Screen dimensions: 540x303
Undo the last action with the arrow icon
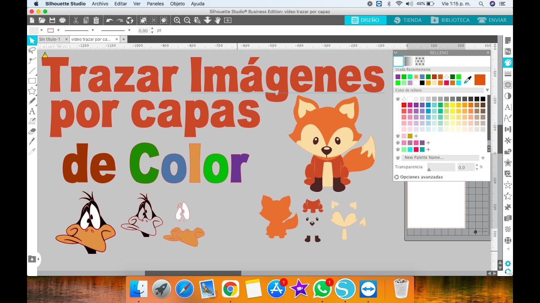(x=110, y=20)
